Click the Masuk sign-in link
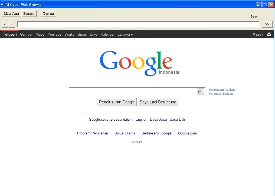The image size is (275, 196). [258, 34]
